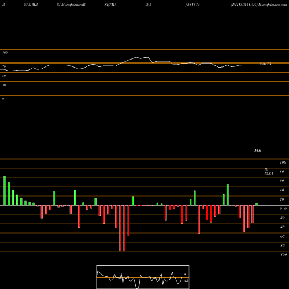The width and height of the screenshot is (289, 289).
Task: Click the stock code 531314 in header
Action: [193, 5]
